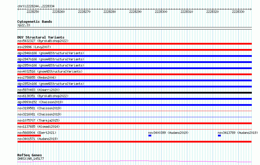Click the red bar below esv29996

pyautogui.click(x=134, y=50)
